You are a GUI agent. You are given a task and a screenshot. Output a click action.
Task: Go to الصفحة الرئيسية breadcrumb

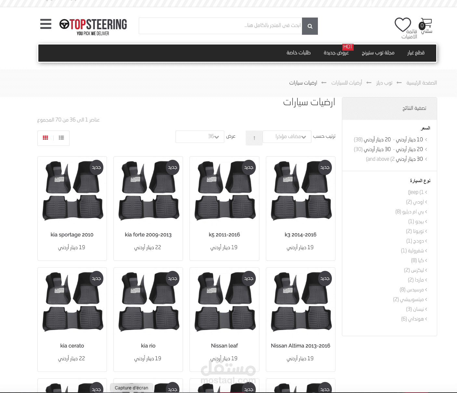click(422, 83)
